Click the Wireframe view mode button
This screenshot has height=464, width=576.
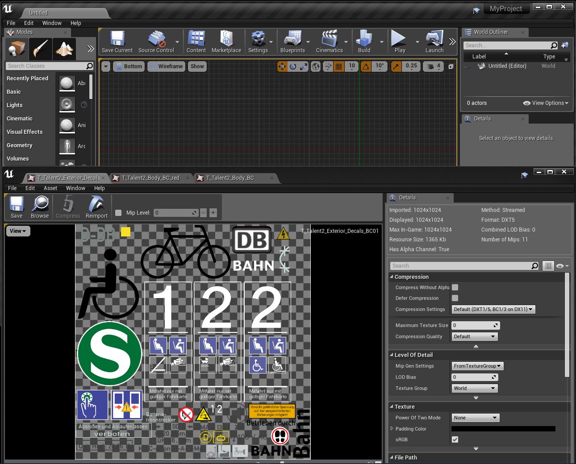point(166,66)
